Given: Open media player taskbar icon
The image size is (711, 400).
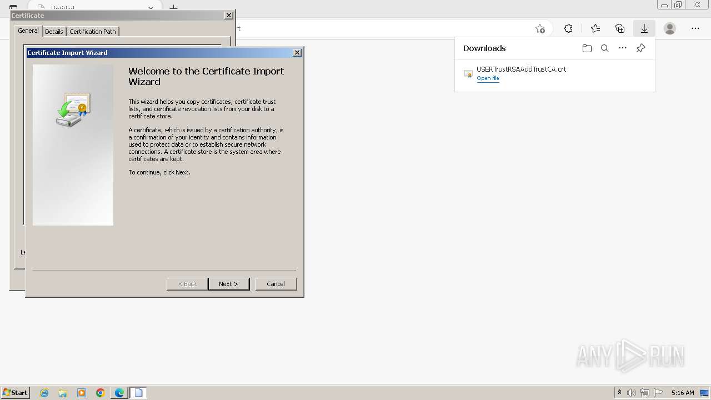Looking at the screenshot, I should (x=82, y=393).
